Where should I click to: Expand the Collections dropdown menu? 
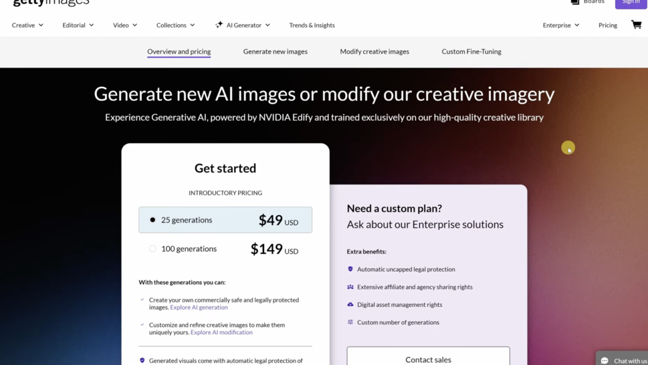coord(175,25)
